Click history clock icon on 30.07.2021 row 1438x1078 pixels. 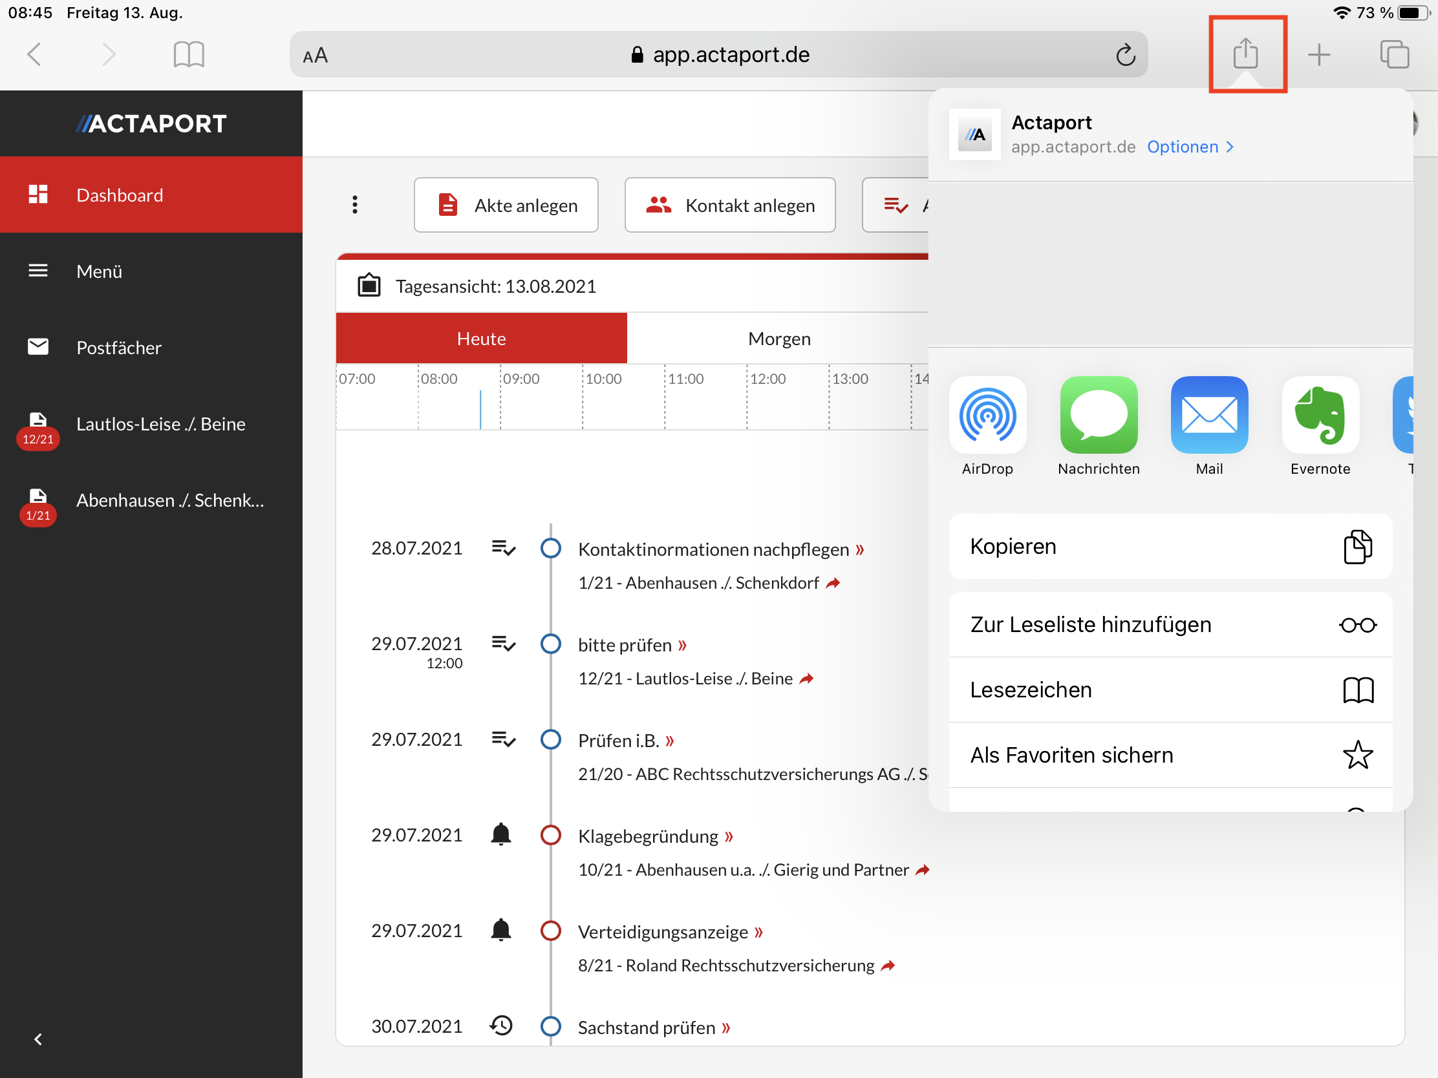coord(500,1026)
